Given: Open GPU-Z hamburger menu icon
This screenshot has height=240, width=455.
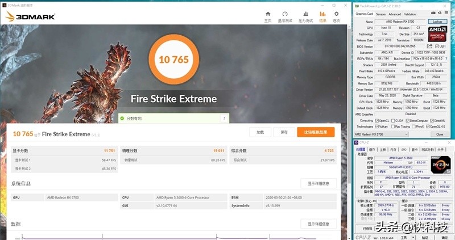Looking at the screenshot, I should (446, 13).
